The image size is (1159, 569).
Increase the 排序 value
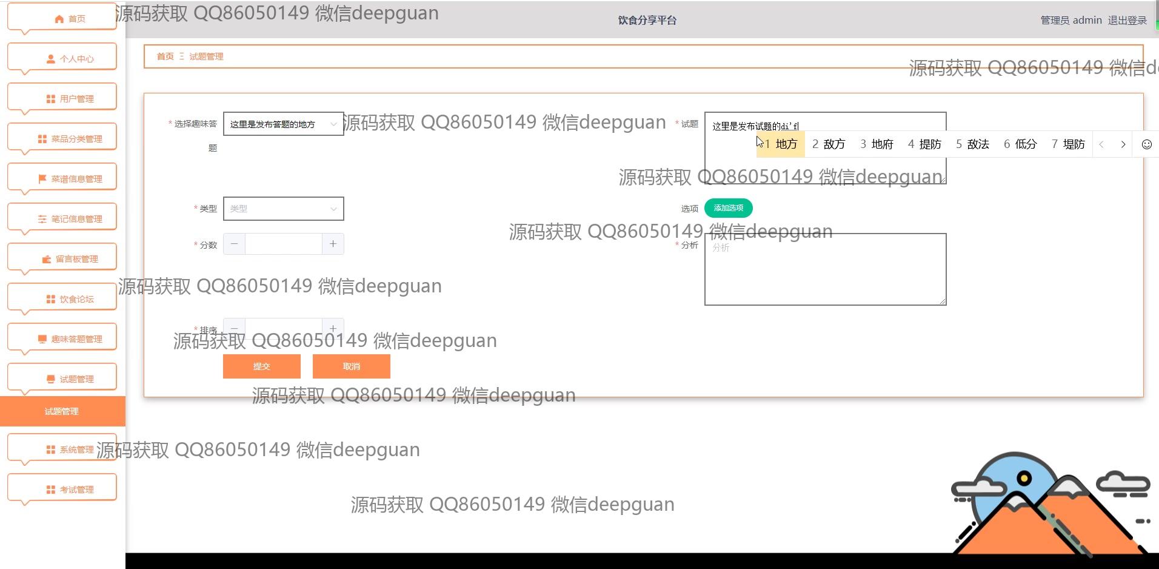(x=333, y=328)
